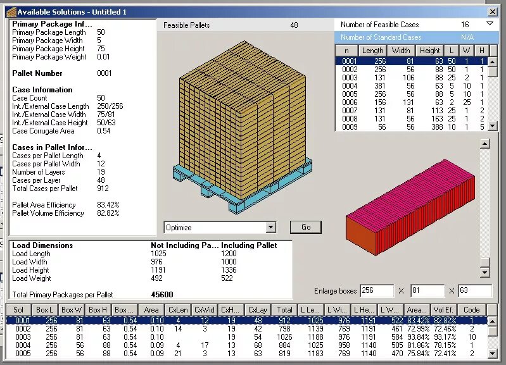Click the Area column header
Image resolution: width=506 pixels, height=365 pixels.
(151, 310)
